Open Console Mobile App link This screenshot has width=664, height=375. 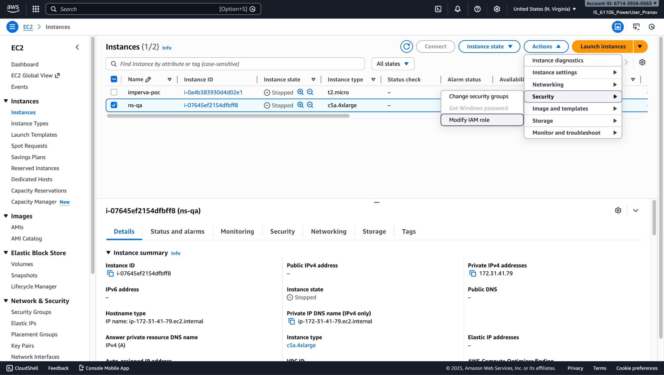point(104,368)
